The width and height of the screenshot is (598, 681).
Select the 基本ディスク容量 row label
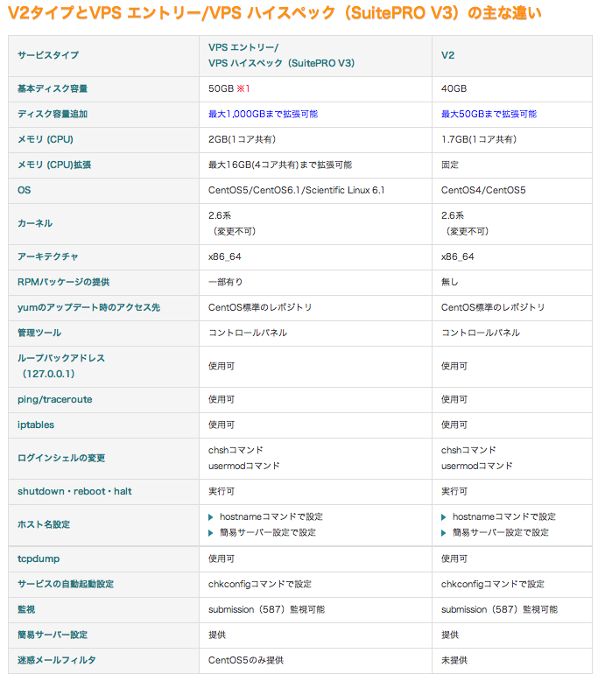pyautogui.click(x=53, y=88)
